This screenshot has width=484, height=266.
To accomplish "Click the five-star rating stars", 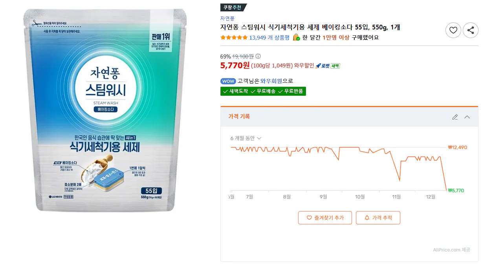I will click(x=233, y=38).
